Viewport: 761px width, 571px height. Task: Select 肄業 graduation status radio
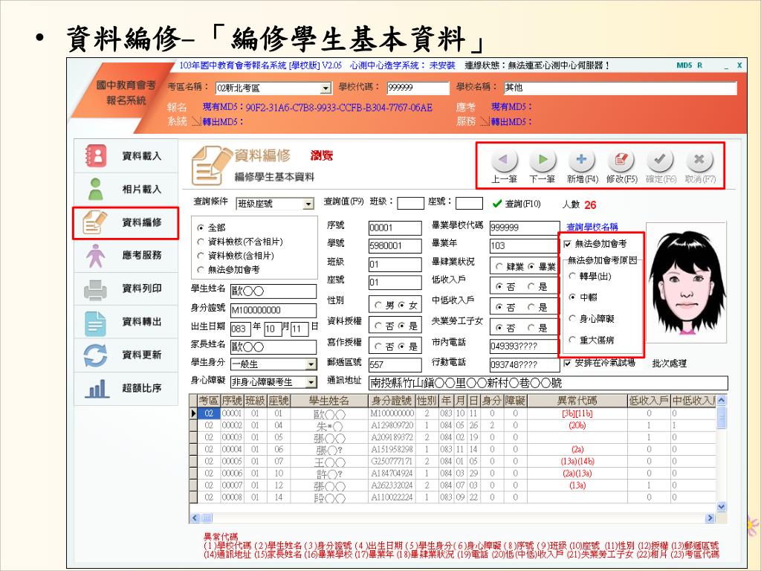[499, 267]
